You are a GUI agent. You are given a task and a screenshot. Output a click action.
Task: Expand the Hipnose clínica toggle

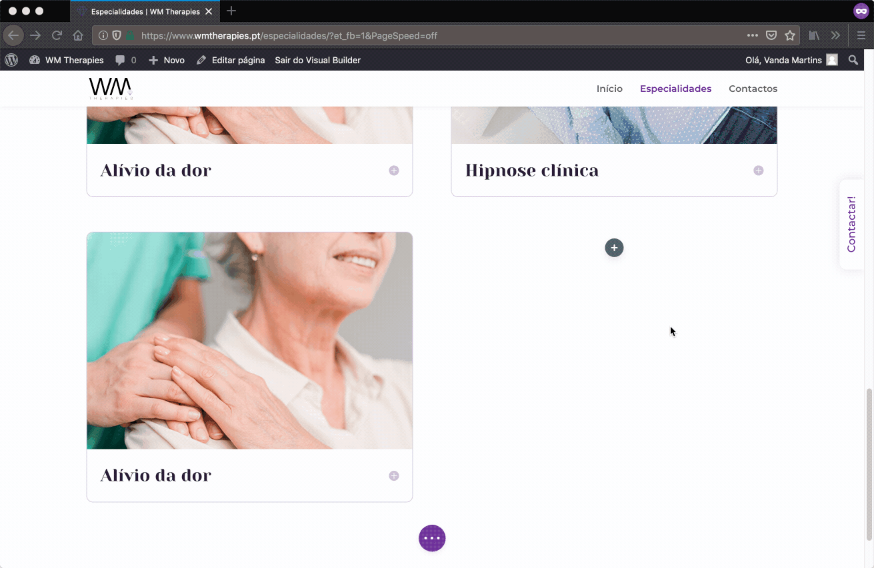(x=758, y=170)
